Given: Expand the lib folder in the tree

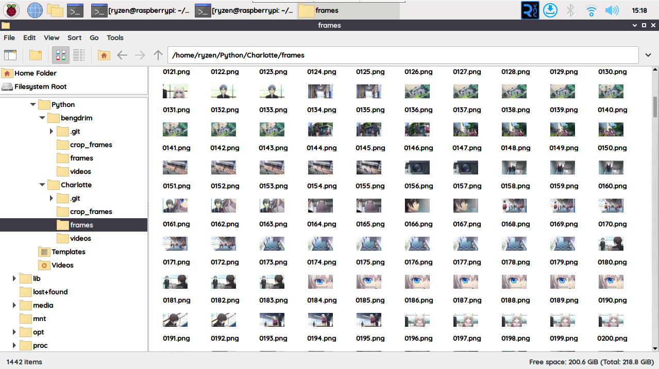Looking at the screenshot, I should click(14, 278).
